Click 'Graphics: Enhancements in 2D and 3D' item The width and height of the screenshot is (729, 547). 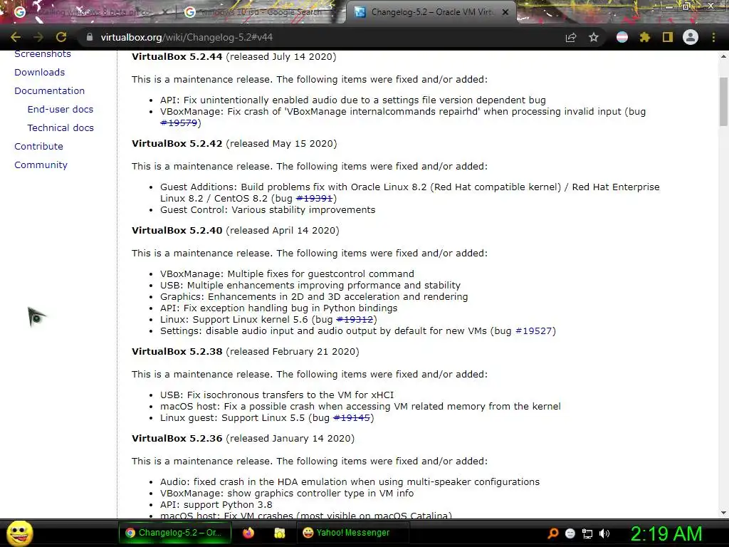(x=314, y=297)
